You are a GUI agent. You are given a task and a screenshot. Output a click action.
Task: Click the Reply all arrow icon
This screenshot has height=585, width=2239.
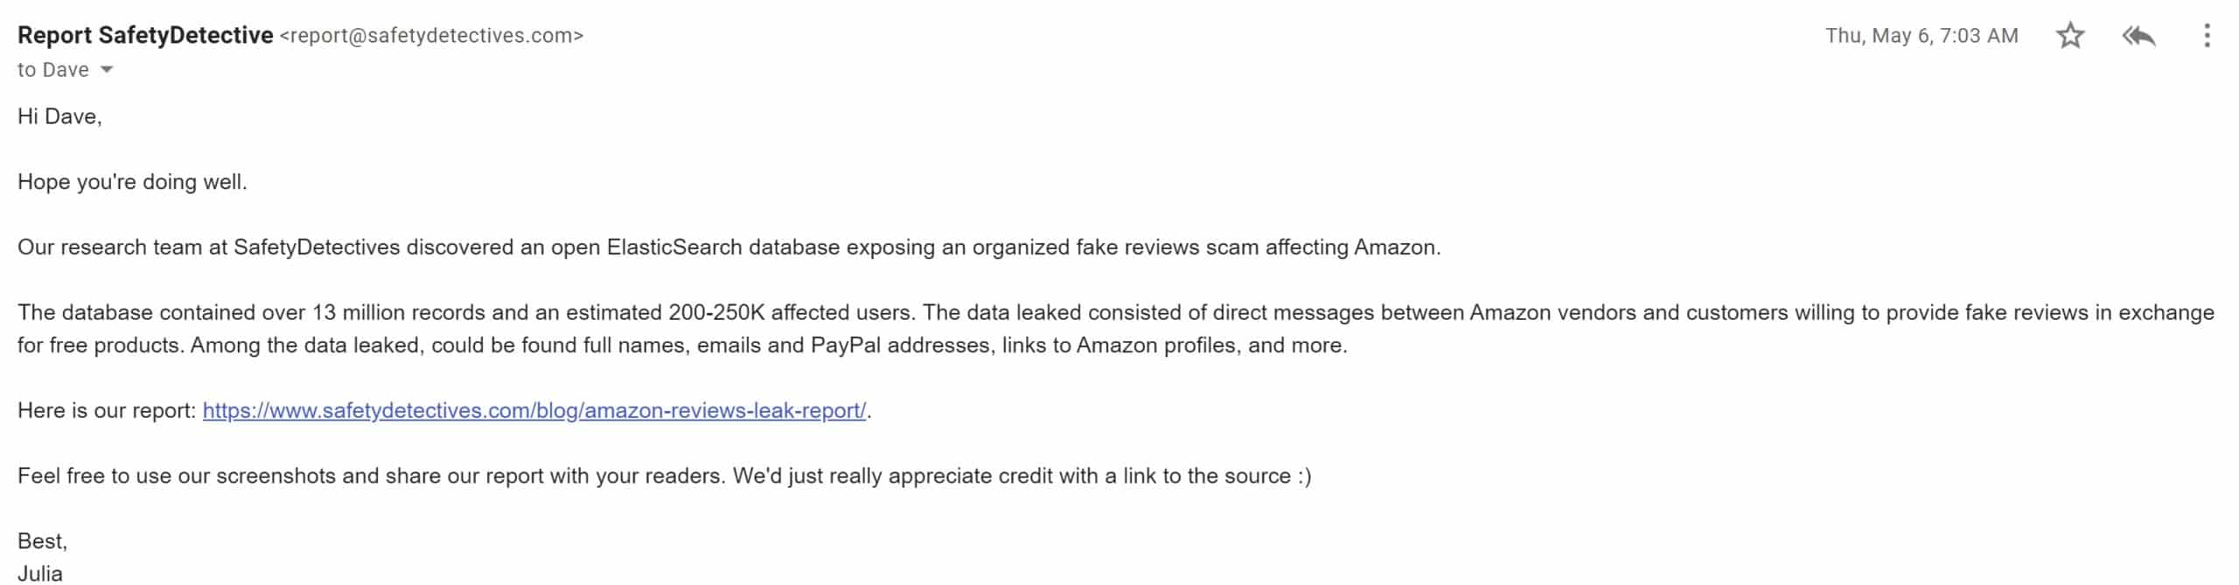coord(2138,36)
